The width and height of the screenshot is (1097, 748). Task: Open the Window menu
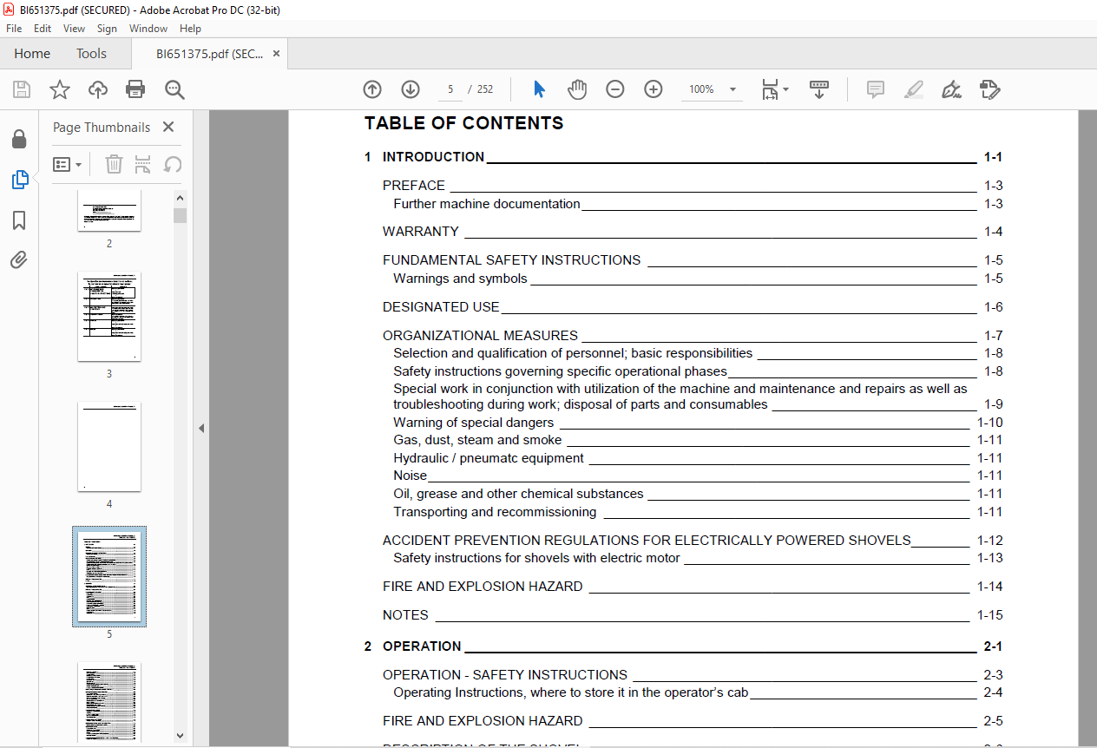pyautogui.click(x=148, y=29)
